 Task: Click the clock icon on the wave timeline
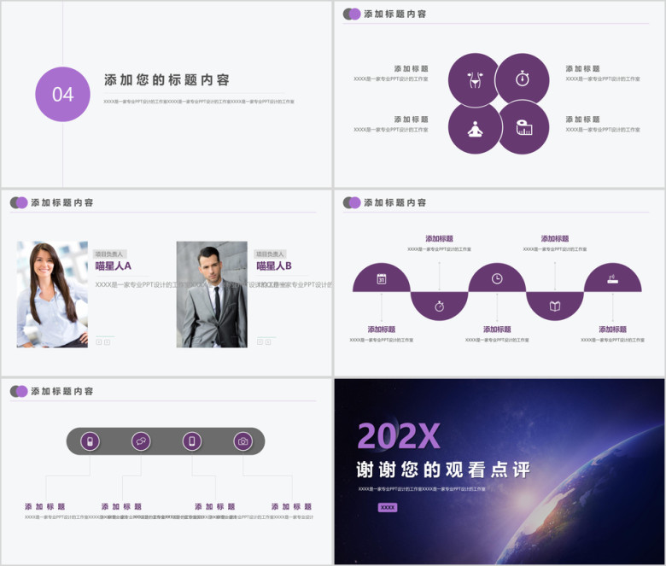point(497,279)
